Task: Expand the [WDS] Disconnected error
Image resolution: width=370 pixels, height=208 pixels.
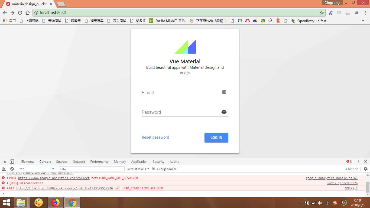Action: [x=8, y=183]
